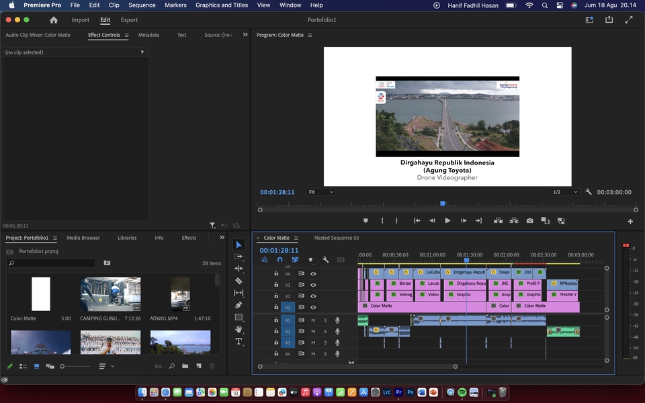Select the Razor tool
Viewport: 645px width, 403px height.
pos(239,281)
